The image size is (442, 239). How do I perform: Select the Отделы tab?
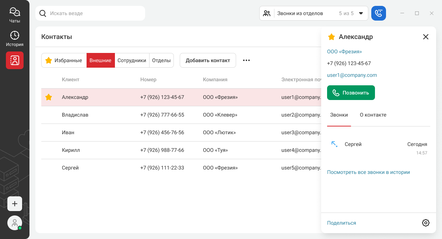tap(161, 60)
